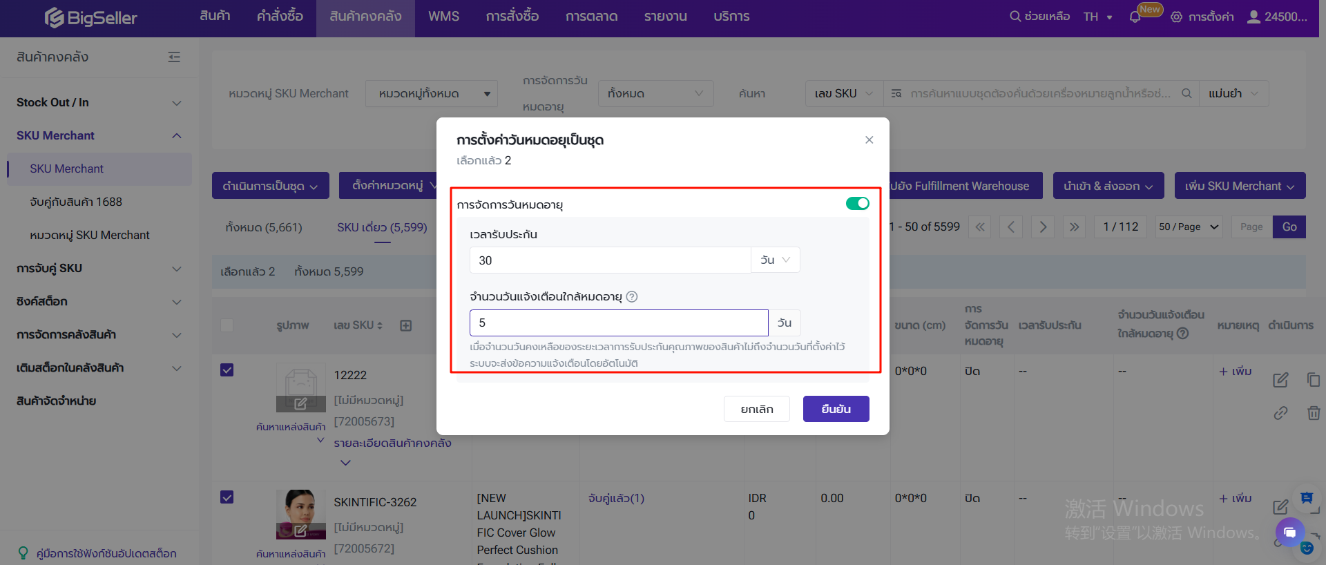Open the batch operations dropdown button
Screen dimensions: 1326x565
coord(271,186)
